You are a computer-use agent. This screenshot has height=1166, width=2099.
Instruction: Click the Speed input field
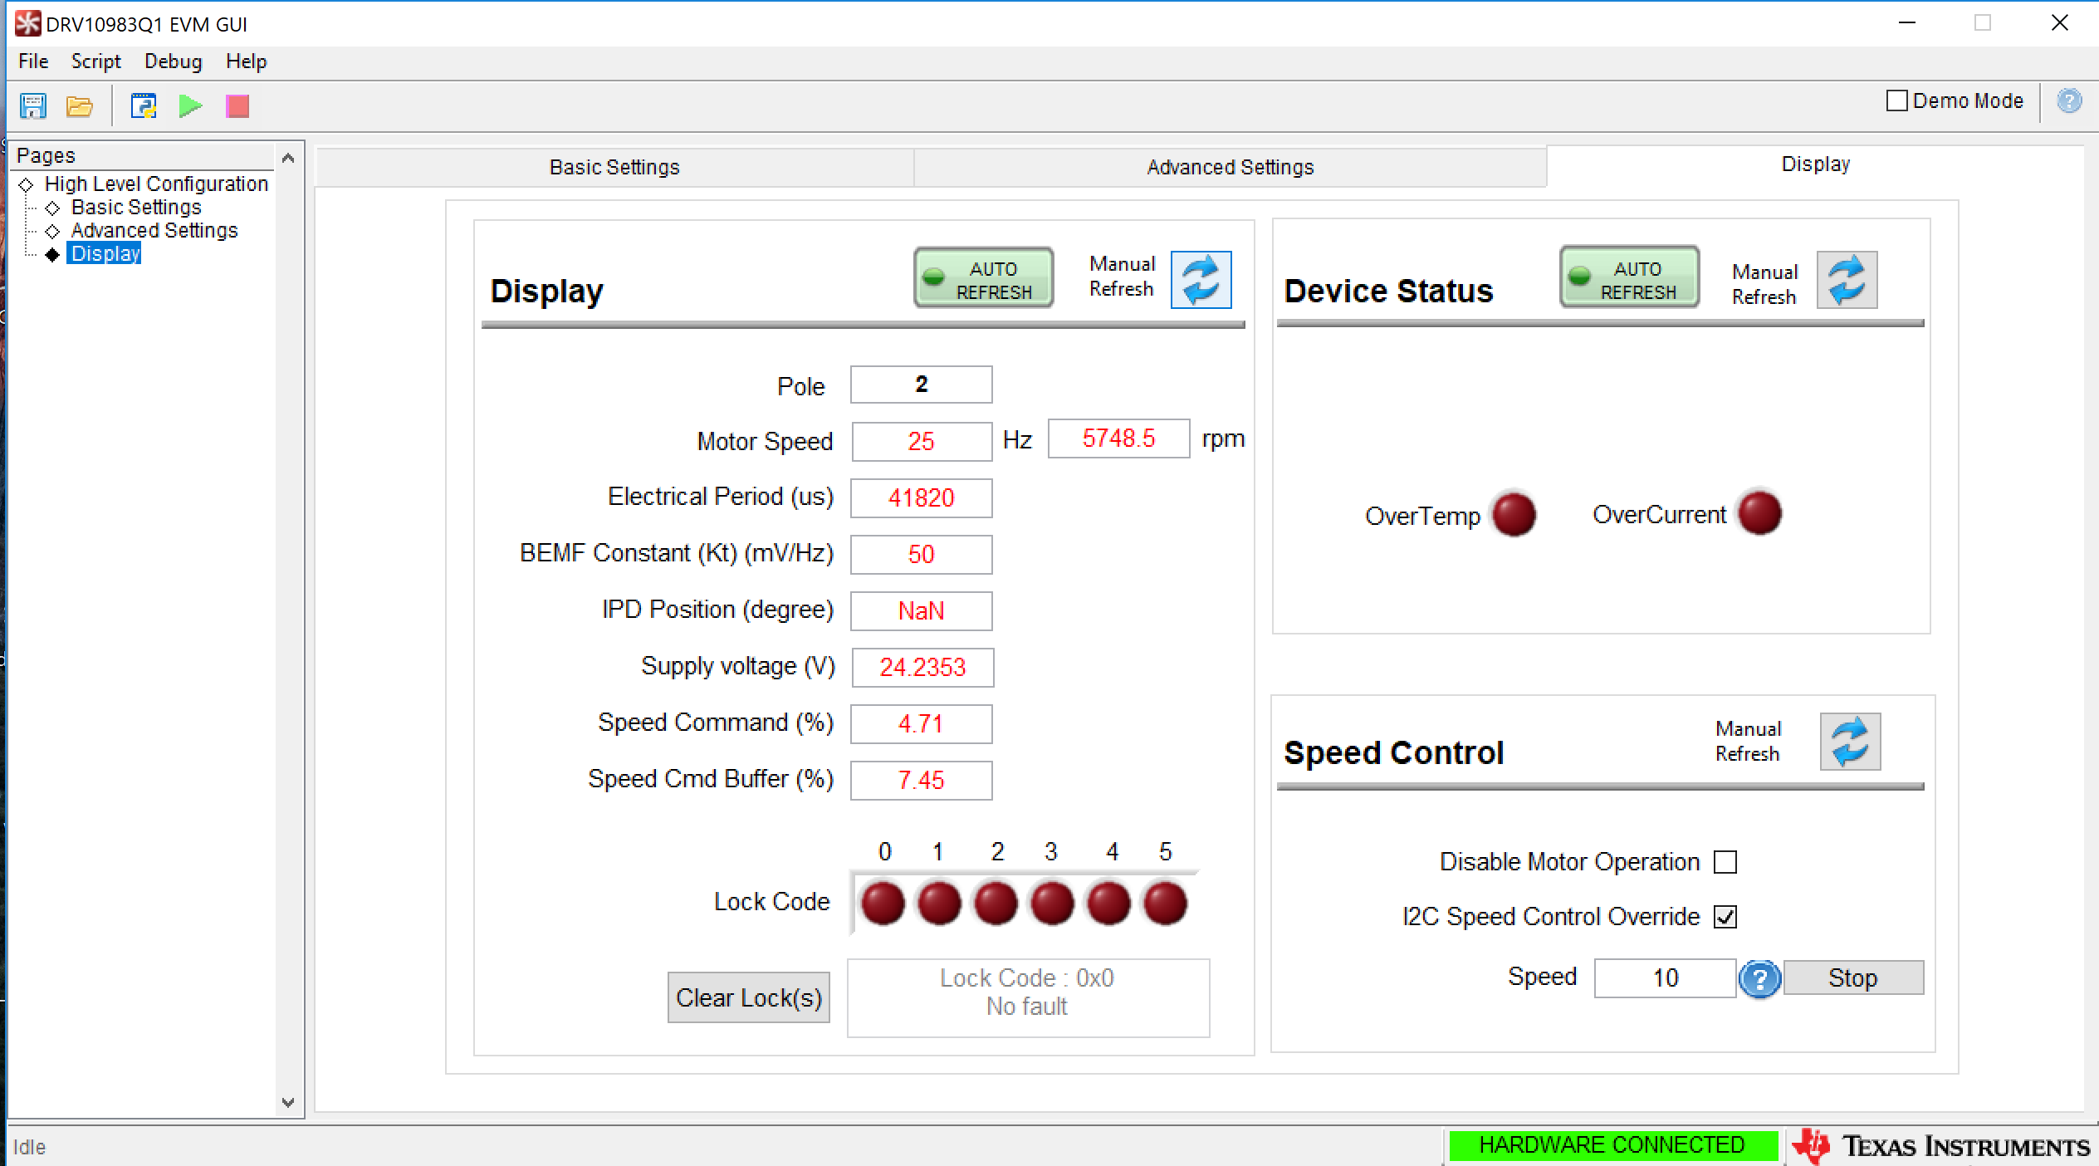coord(1665,977)
